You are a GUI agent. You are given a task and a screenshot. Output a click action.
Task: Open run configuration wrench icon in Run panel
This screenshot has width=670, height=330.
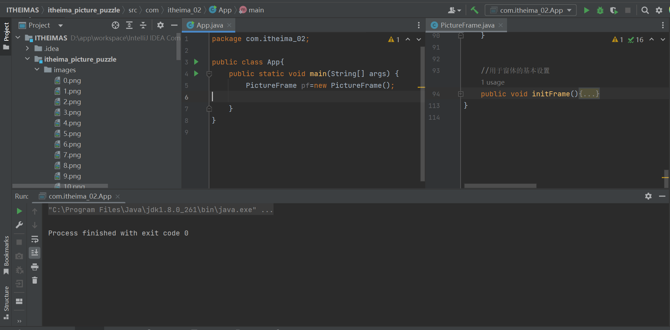point(19,225)
